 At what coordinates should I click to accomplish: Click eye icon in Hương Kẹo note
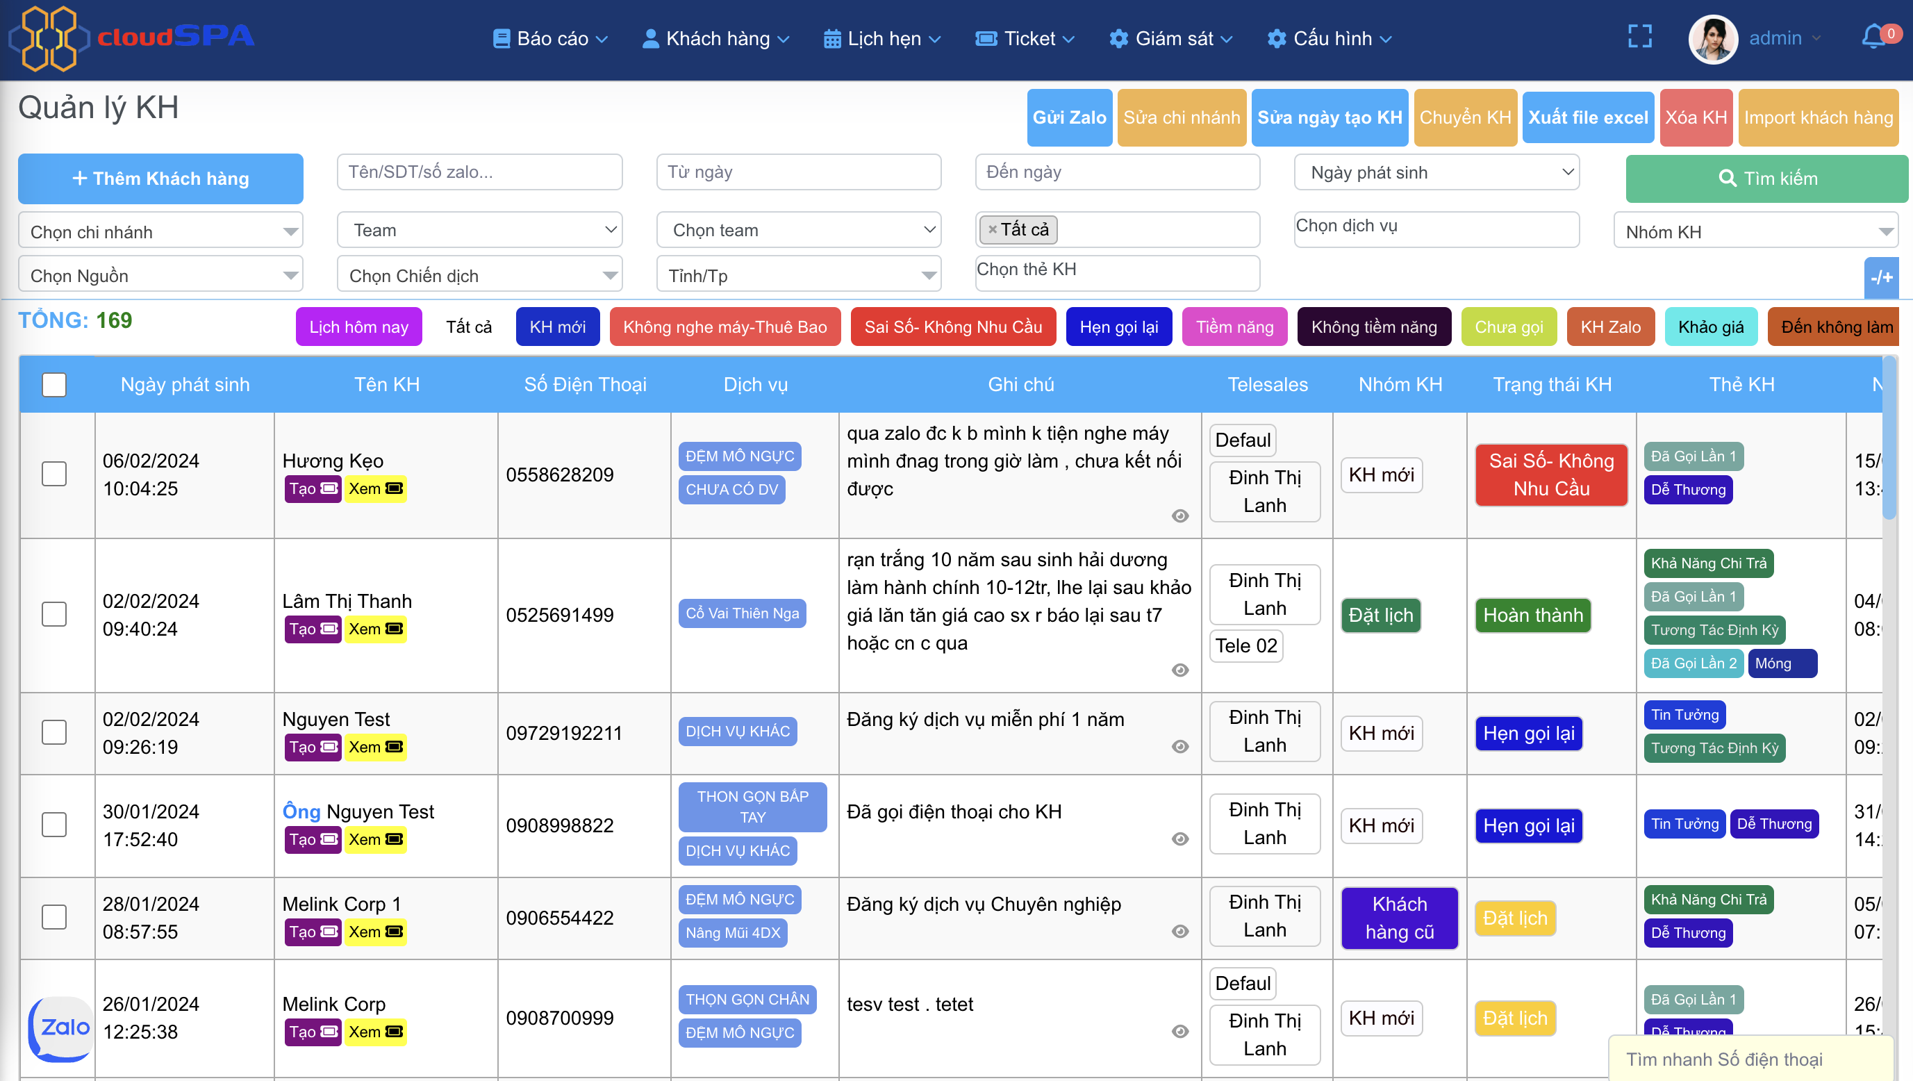tap(1180, 515)
